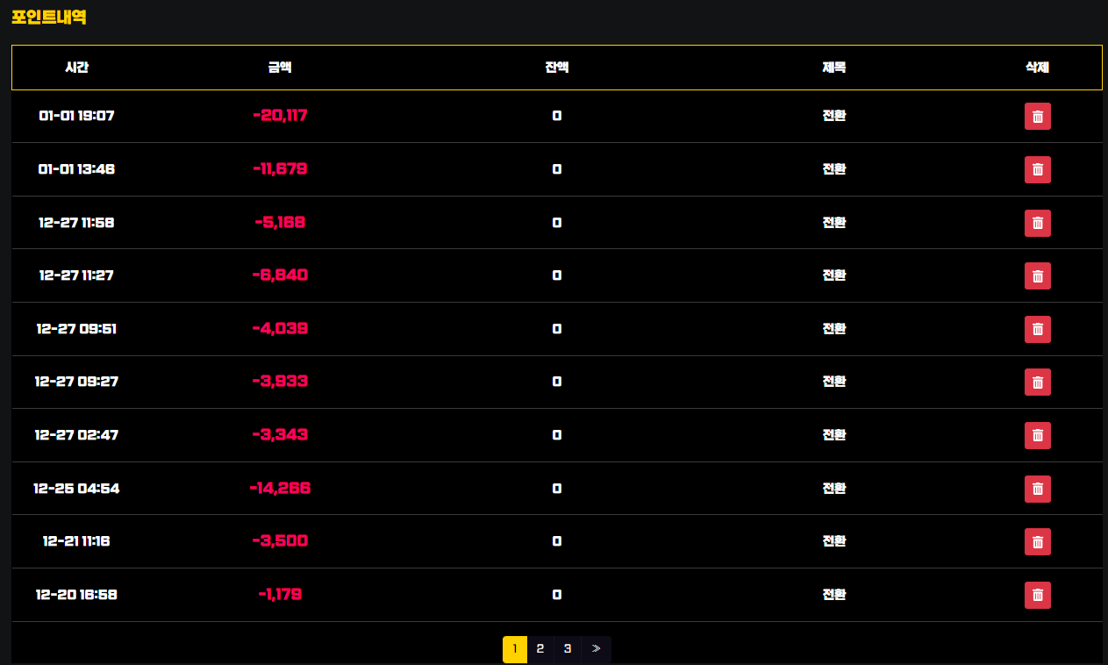
Task: Click the -20,117 amount value
Action: (x=280, y=116)
